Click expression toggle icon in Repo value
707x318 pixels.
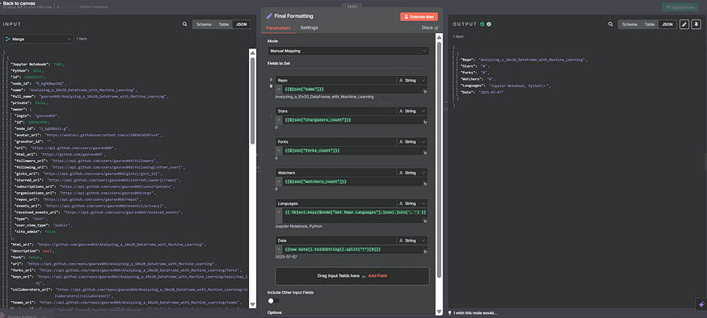280,89
